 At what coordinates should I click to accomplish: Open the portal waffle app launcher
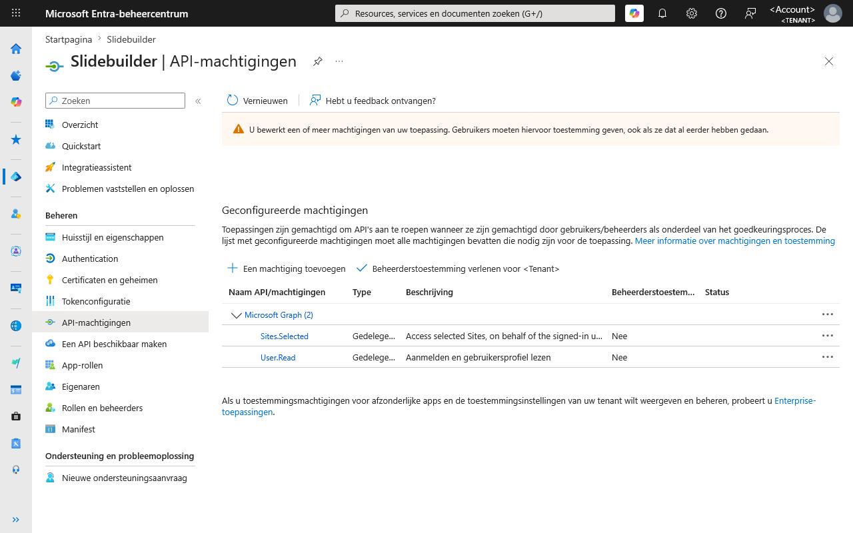(x=16, y=13)
